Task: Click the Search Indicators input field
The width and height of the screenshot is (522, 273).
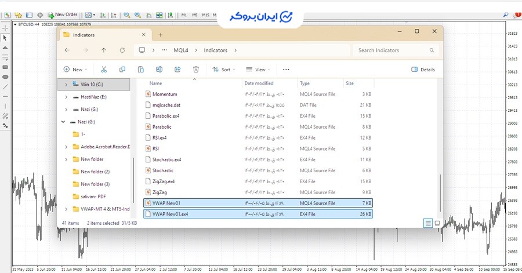Action: click(394, 50)
